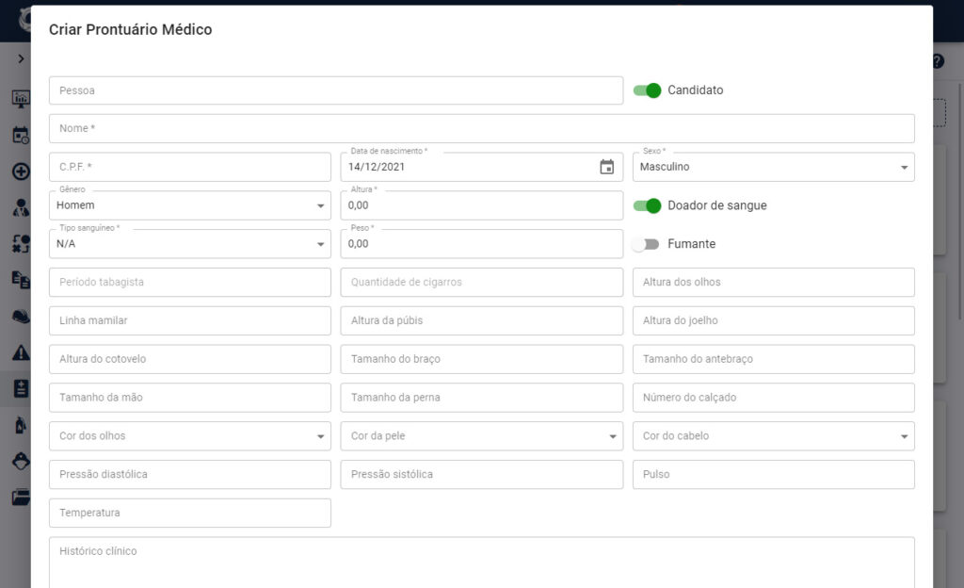Screen dimensions: 964x588
Task: Focus the Peso field
Action: (x=481, y=243)
